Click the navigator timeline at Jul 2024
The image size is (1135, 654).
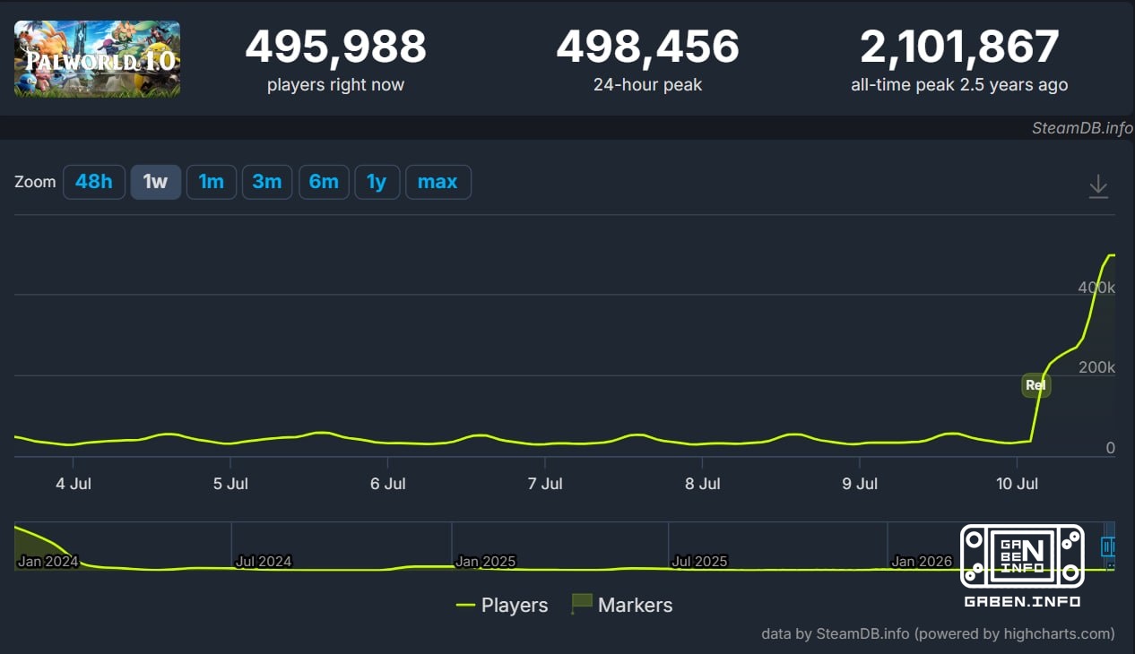(x=264, y=562)
